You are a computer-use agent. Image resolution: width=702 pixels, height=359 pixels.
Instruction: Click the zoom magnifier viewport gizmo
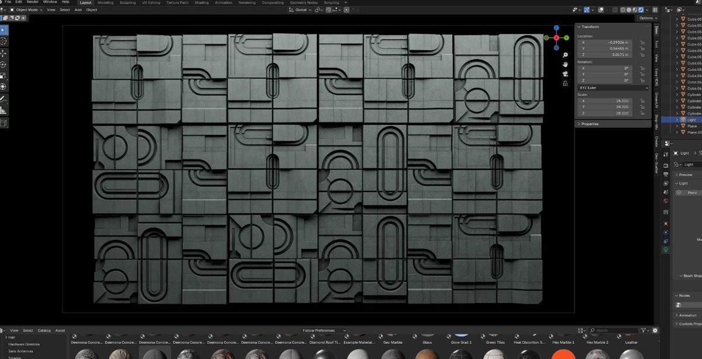(566, 55)
